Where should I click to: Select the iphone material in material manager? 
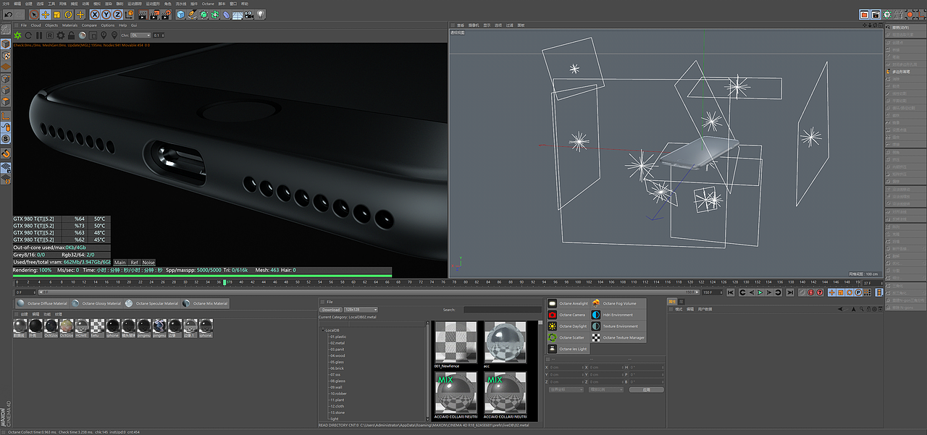click(x=112, y=328)
